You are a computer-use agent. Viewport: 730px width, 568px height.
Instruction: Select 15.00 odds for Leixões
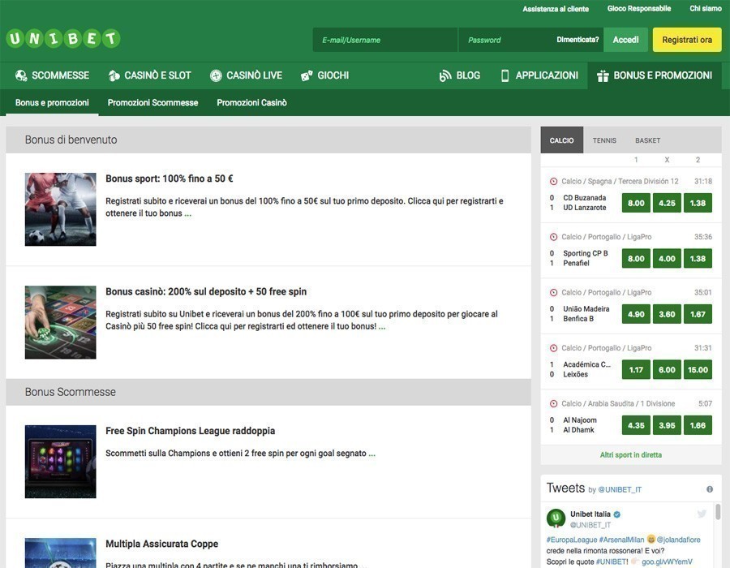tap(698, 370)
